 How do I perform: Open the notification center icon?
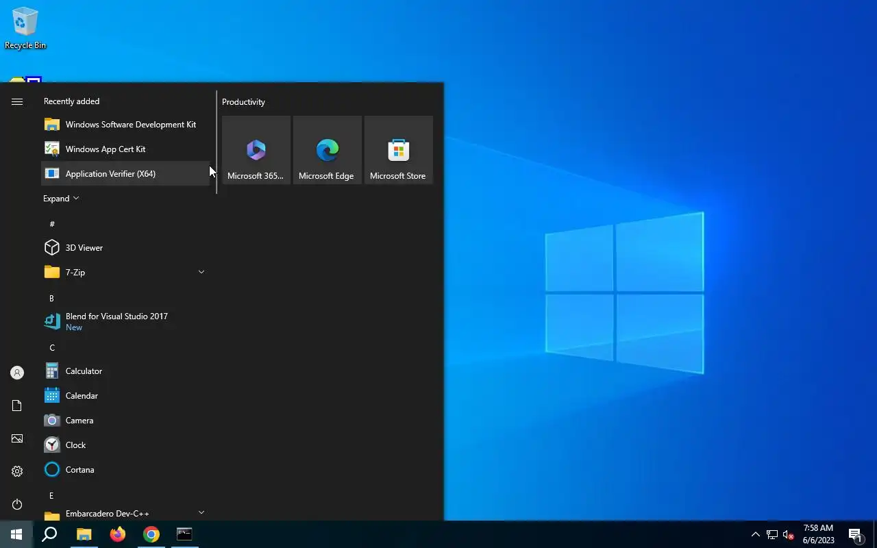tap(856, 534)
